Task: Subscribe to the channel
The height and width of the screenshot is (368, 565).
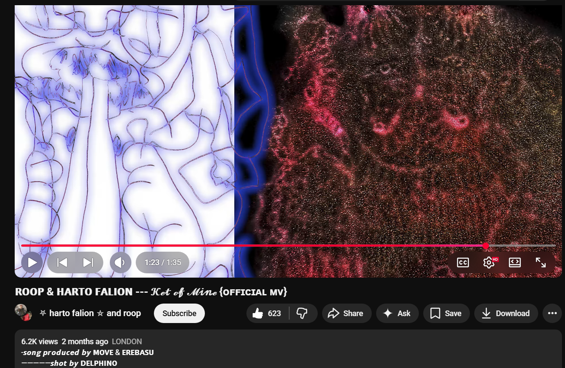Action: (x=179, y=313)
